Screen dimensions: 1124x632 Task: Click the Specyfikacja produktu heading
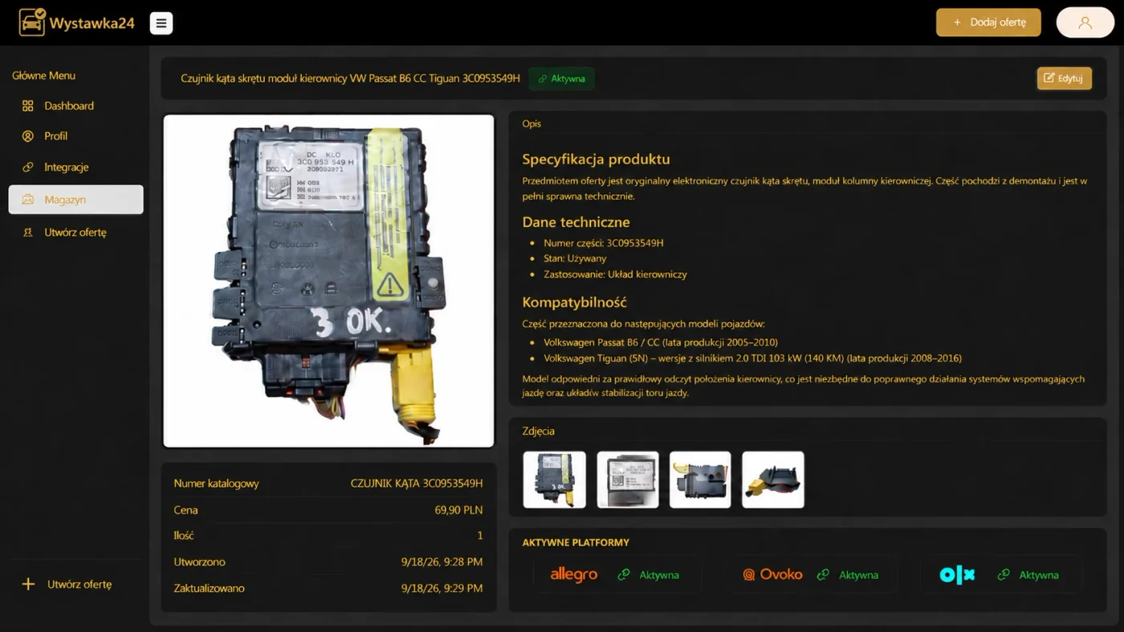596,159
